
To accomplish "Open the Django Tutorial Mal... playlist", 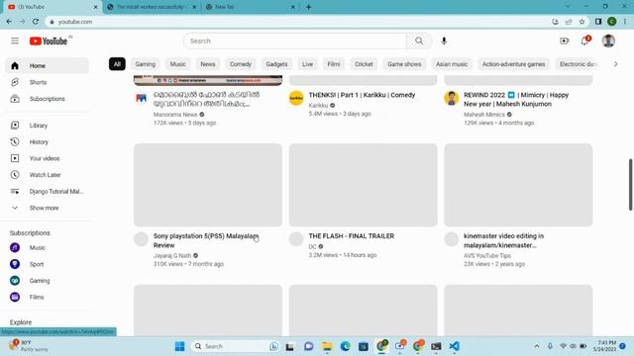I will 48,191.
